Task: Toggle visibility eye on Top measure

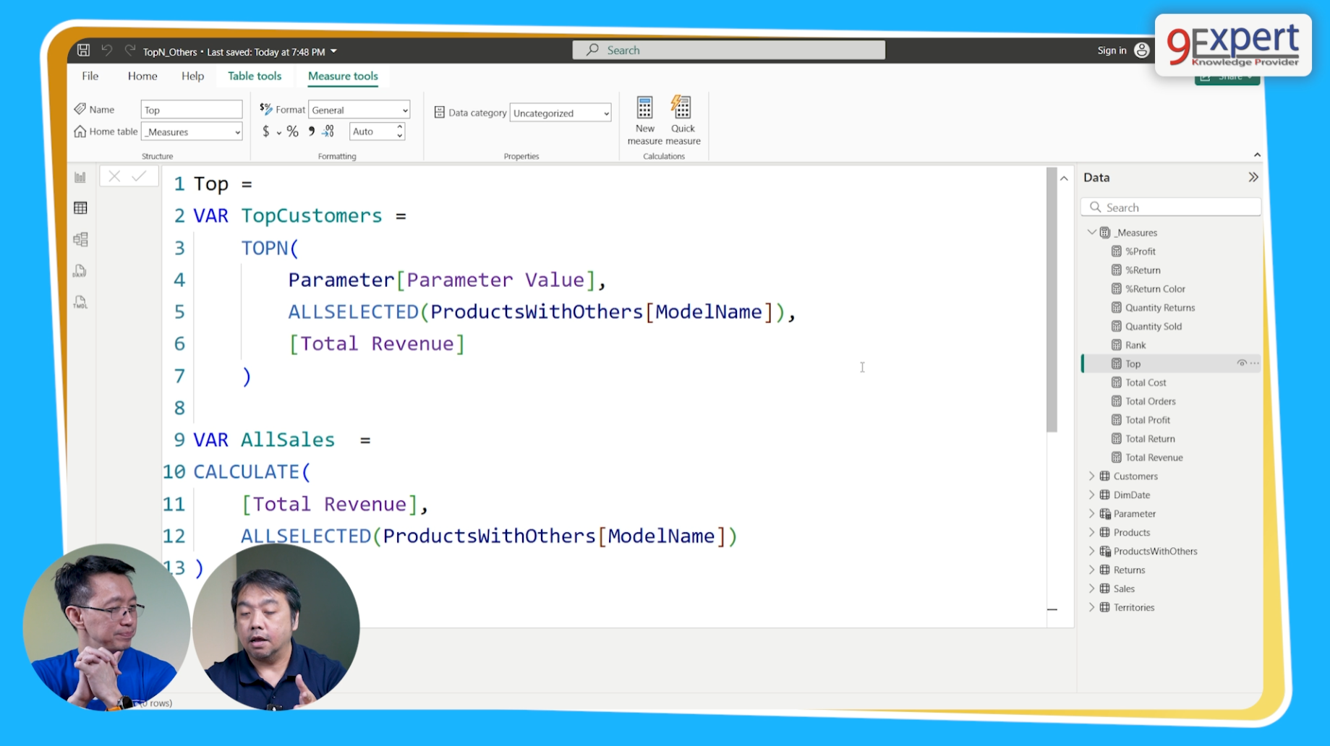Action: pyautogui.click(x=1241, y=364)
